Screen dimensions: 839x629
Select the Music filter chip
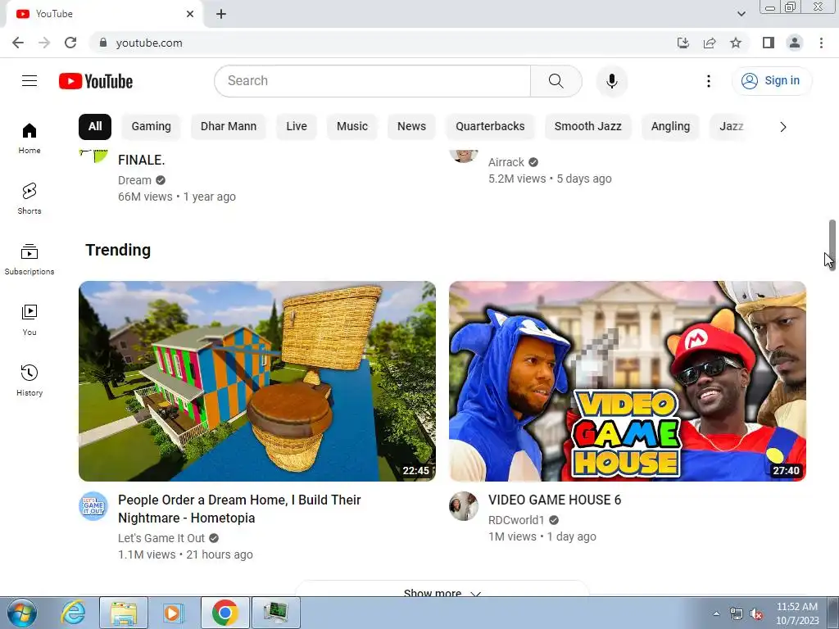(x=352, y=127)
